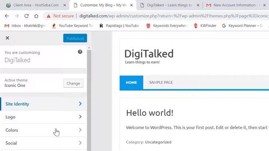Open Site Identity panel
Screen dimensions: 269x151
tap(43, 104)
